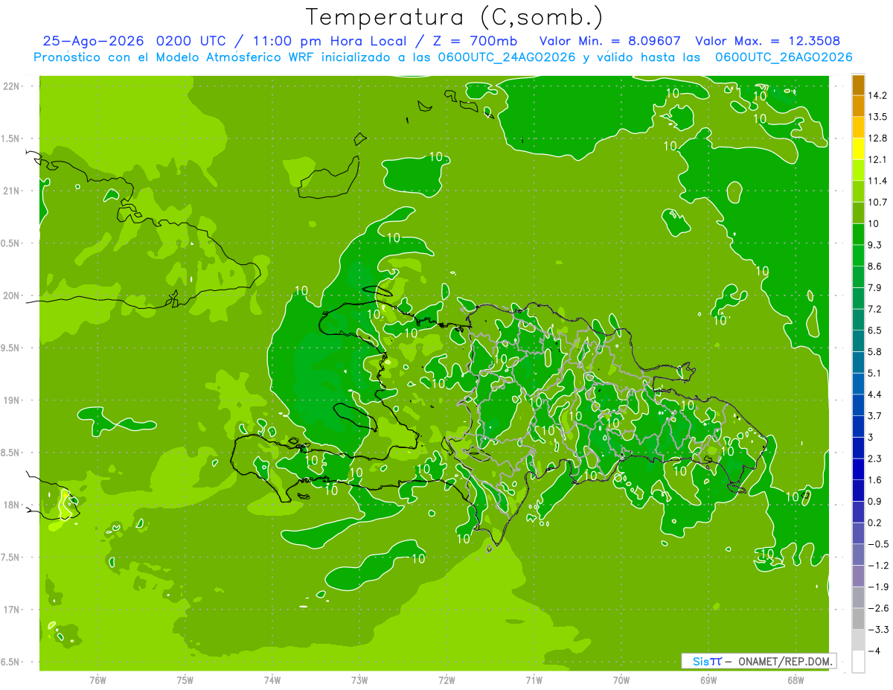Click the '8.5N' latitude label
The image size is (893, 690).
[11, 453]
